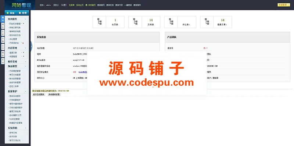Open the 快捷管理 dropdown

tap(284, 5)
